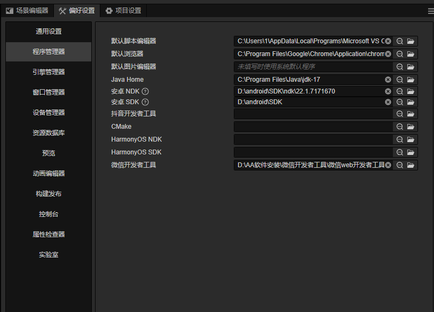Browse folder for Java Home

click(411, 80)
